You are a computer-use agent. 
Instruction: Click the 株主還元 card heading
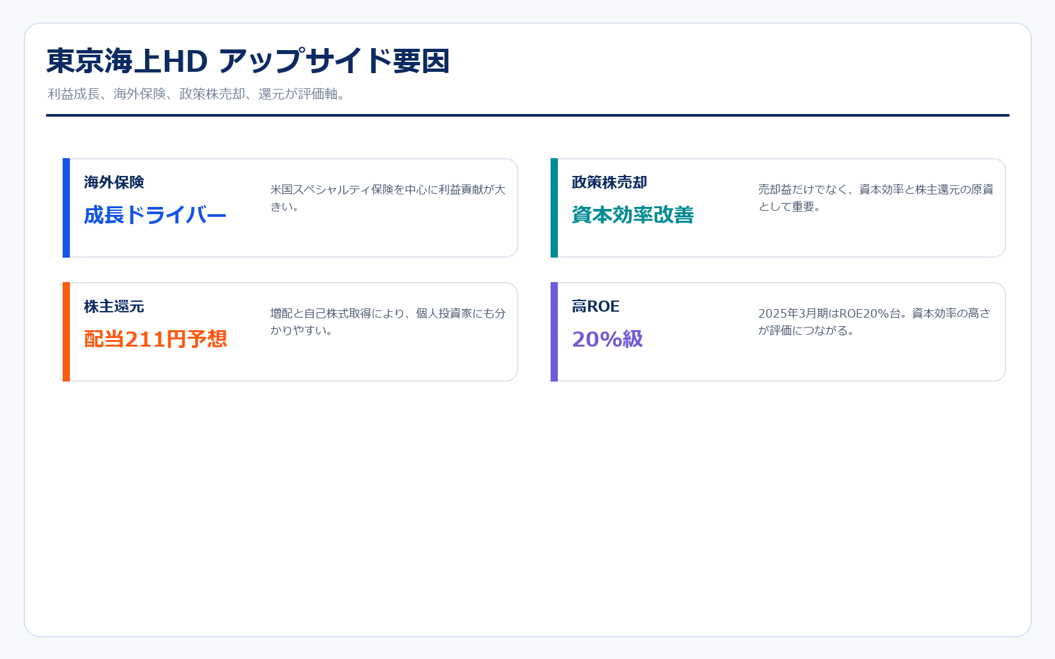114,306
